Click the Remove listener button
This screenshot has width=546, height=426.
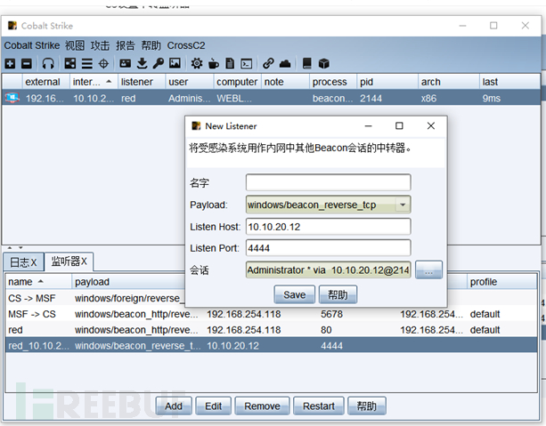pos(262,406)
